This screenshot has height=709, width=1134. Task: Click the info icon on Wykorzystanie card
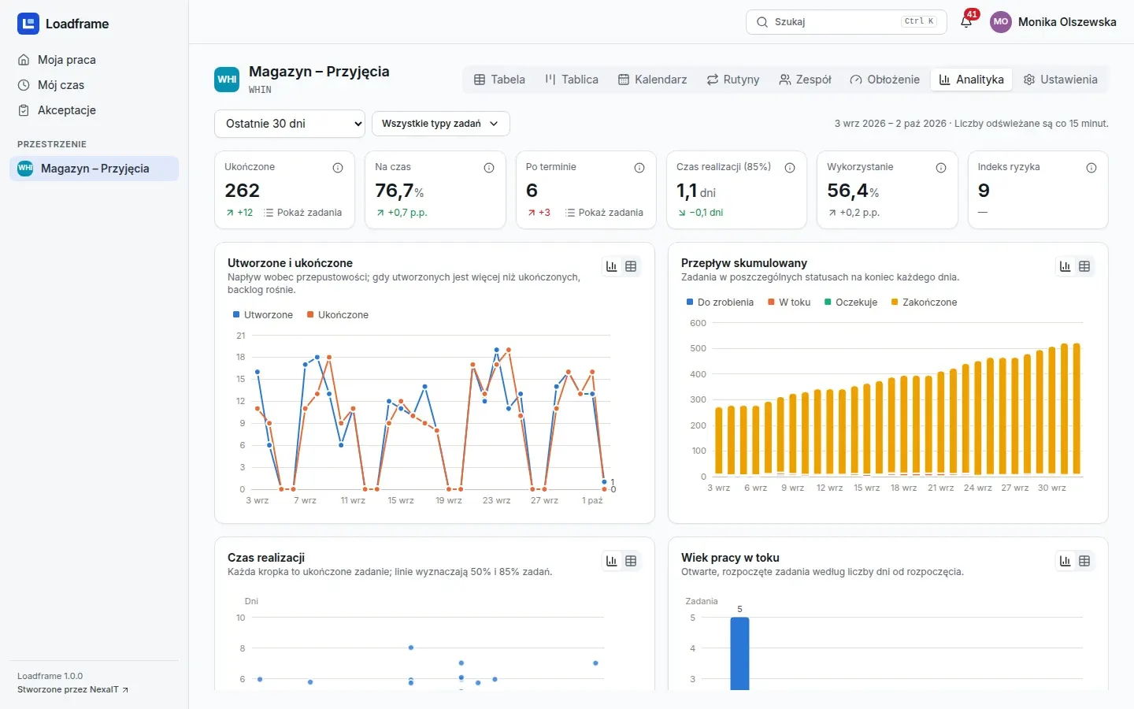coord(941,168)
